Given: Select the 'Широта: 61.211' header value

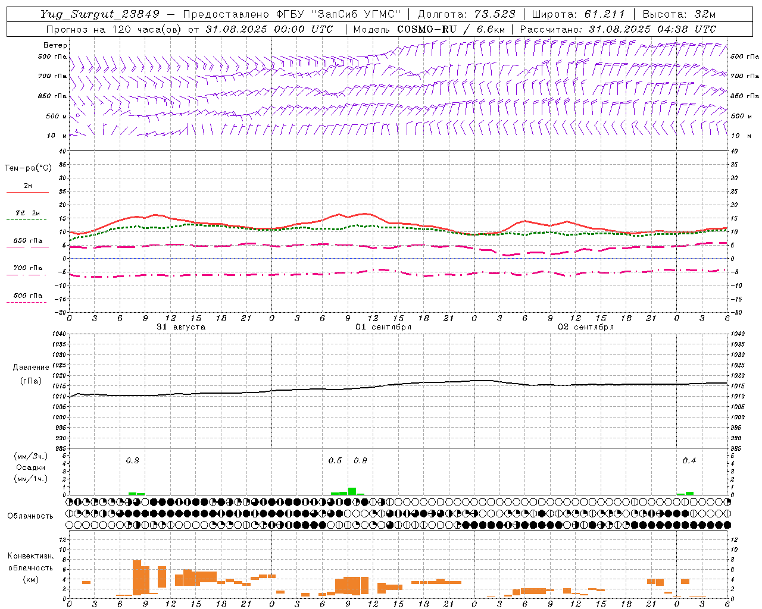Looking at the screenshot, I should click(579, 14).
